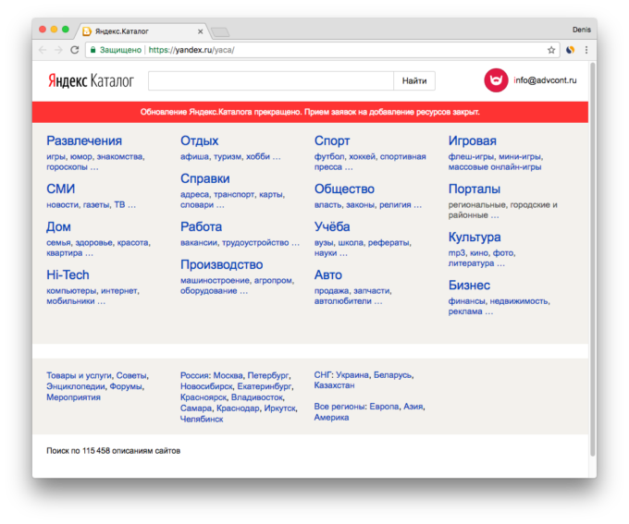Screen dimensions: 629x524
Task: Open the Развлечения category
Action: pyautogui.click(x=84, y=140)
